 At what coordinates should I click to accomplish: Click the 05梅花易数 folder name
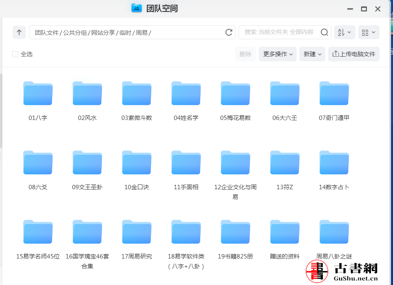[235, 118]
